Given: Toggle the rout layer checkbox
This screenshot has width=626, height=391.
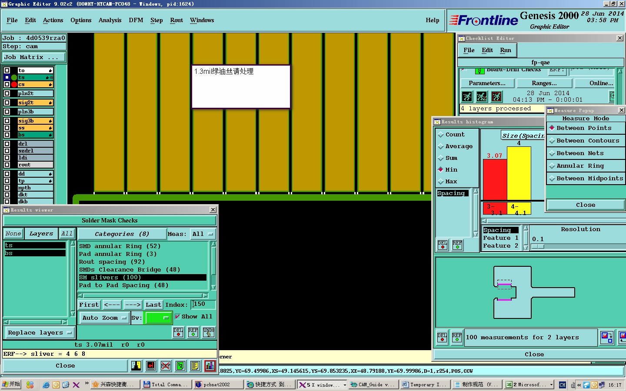Looking at the screenshot, I should tap(7, 165).
